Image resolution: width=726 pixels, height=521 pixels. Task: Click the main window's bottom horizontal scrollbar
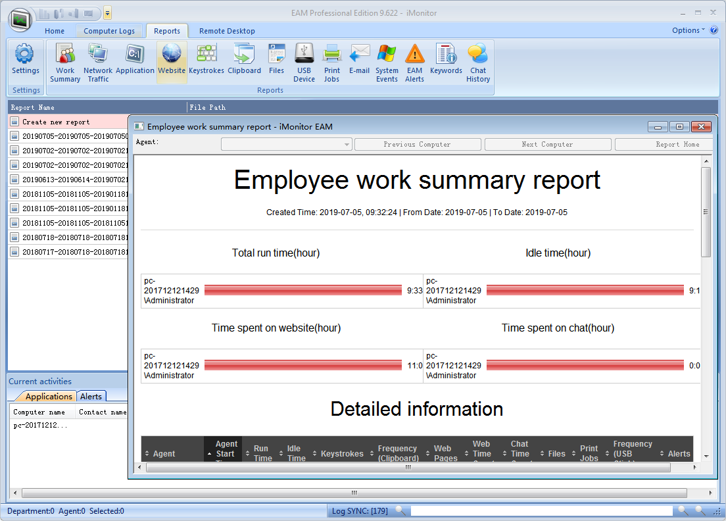(x=354, y=493)
